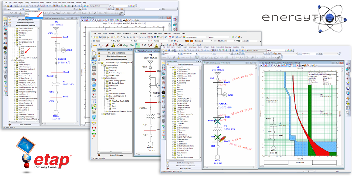Select Switching Sequence folder in middle window tree
The width and height of the screenshot is (352, 176).
pyautogui.click(x=116, y=73)
